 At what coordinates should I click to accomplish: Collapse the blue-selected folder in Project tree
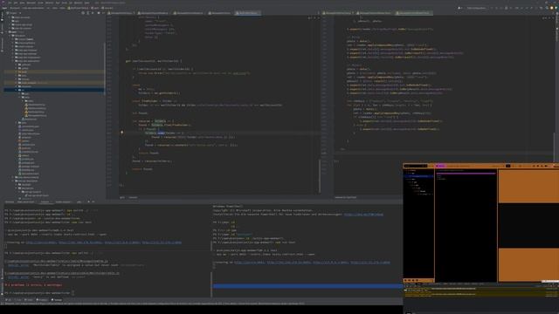pyautogui.click(x=17, y=90)
